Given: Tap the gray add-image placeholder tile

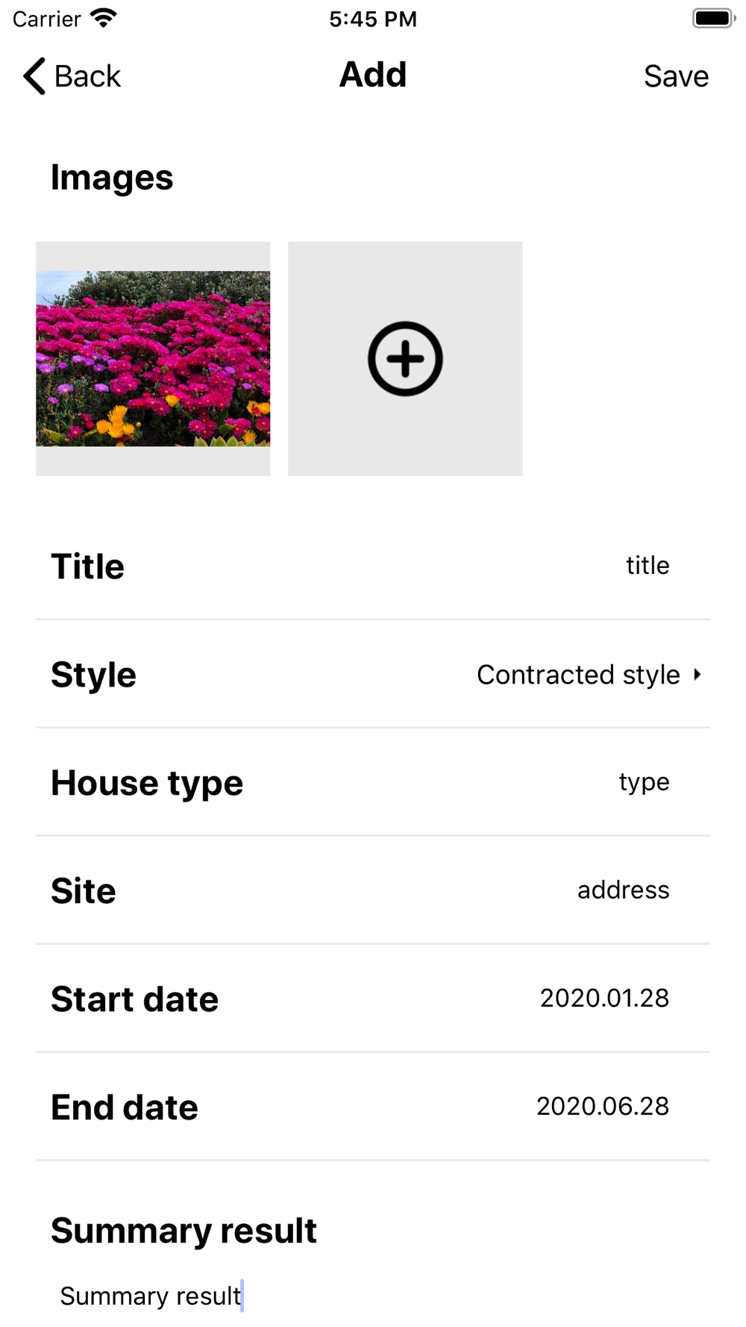Looking at the screenshot, I should [405, 359].
